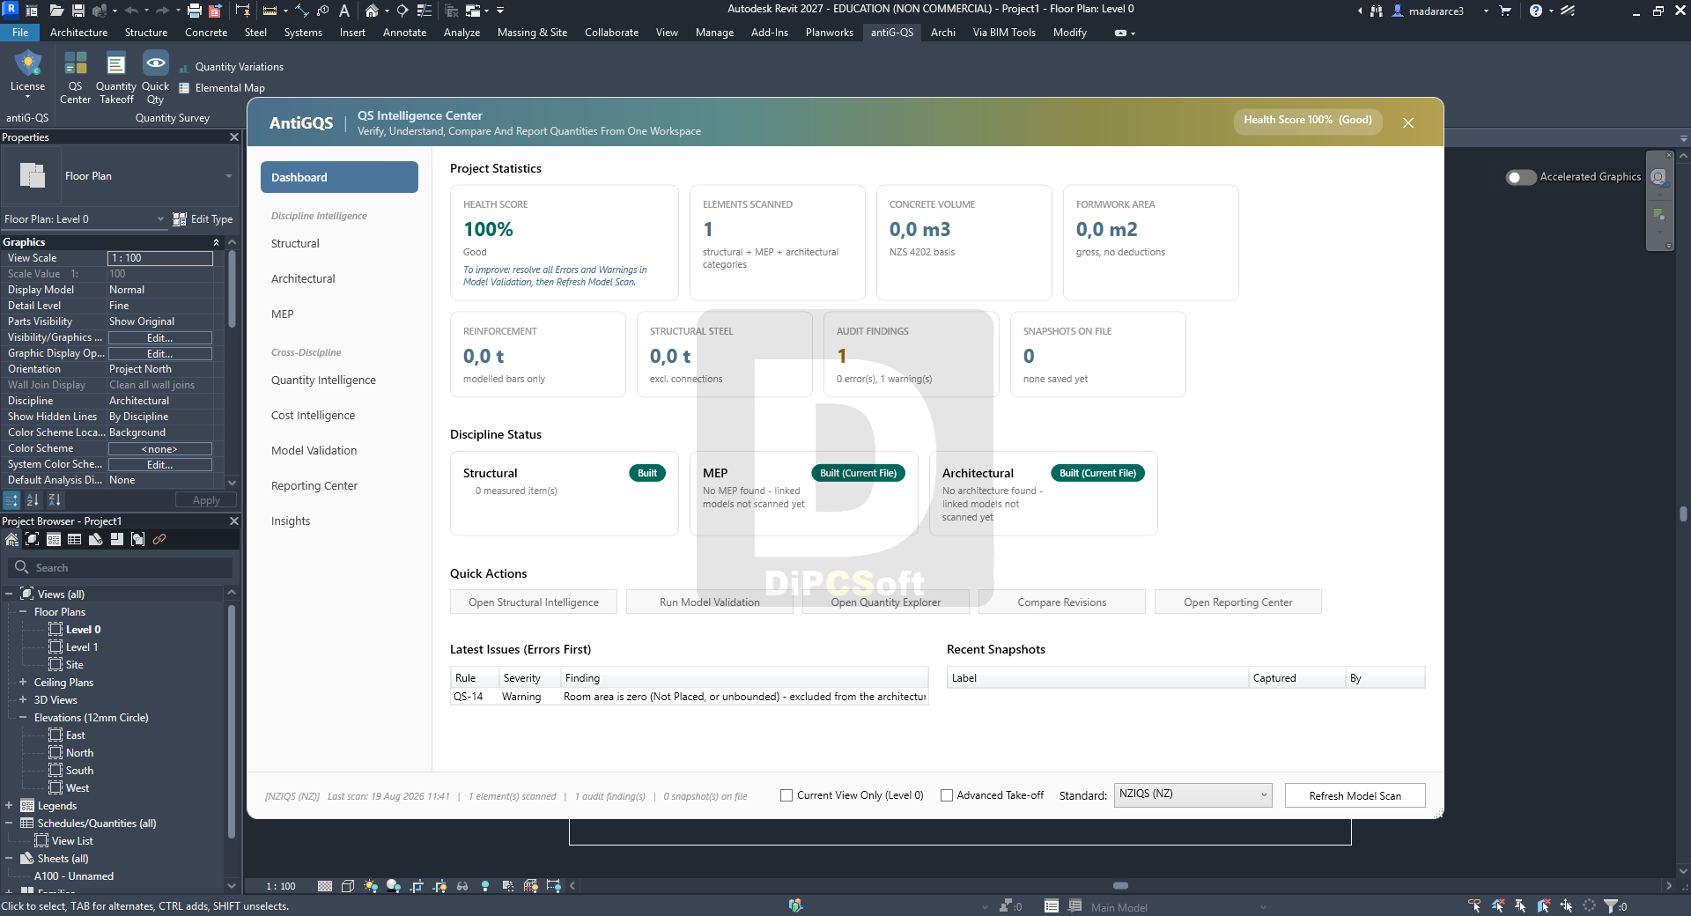This screenshot has width=1691, height=916.
Task: Expand the Legends tree node
Action: point(9,806)
